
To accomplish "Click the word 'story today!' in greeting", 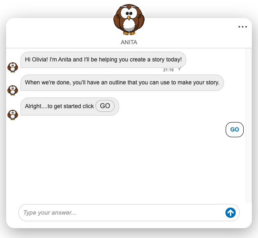I will pyautogui.click(x=165, y=59).
